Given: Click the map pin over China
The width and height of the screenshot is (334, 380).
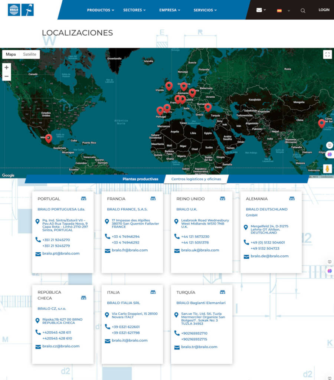Looking at the screenshot, I should point(321,123).
